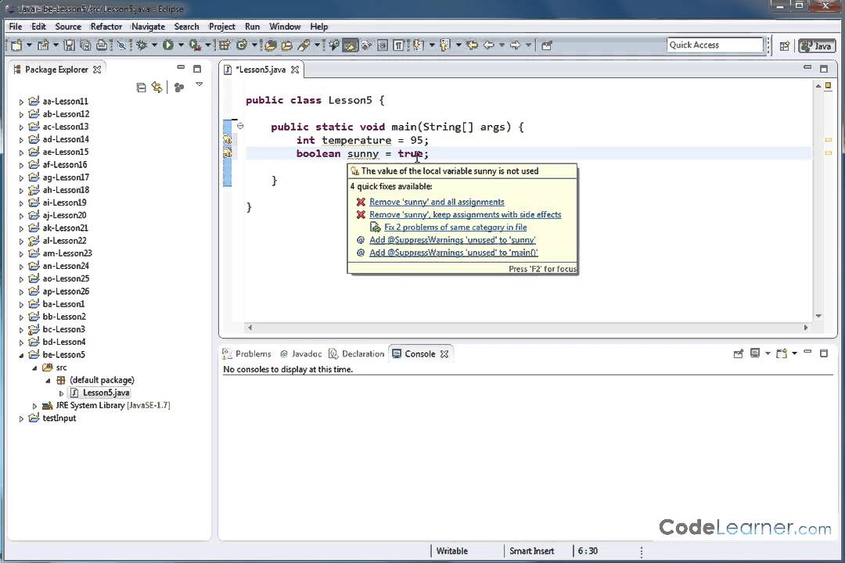845x563 pixels.
Task: Click Remove 'sunny', keep assignments with side effects
Action: pyautogui.click(x=465, y=214)
